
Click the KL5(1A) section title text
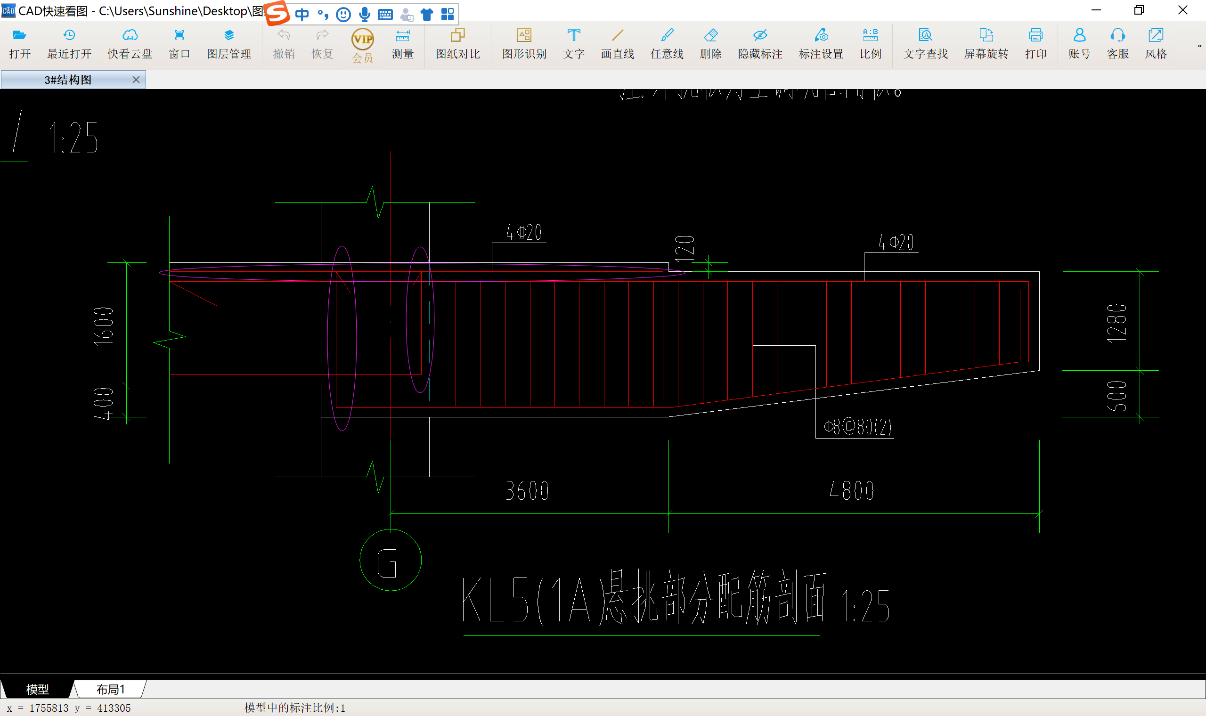coord(644,598)
